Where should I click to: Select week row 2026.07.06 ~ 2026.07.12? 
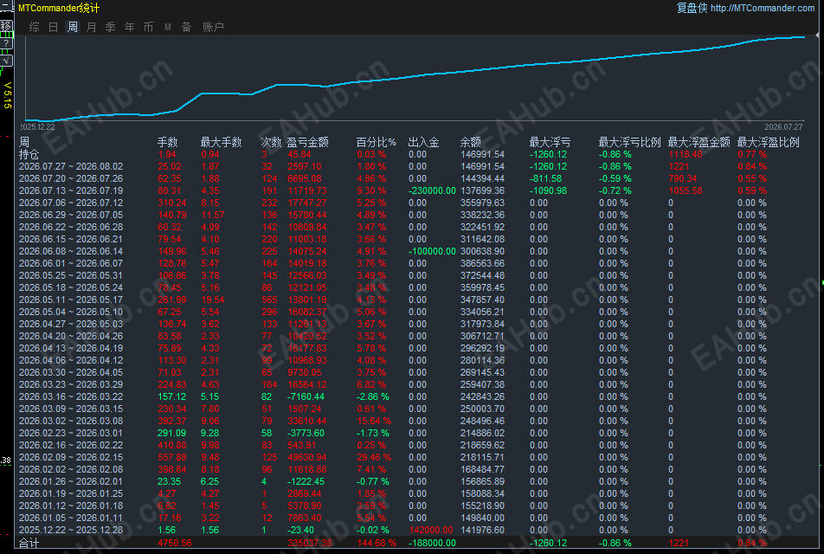tap(71, 203)
